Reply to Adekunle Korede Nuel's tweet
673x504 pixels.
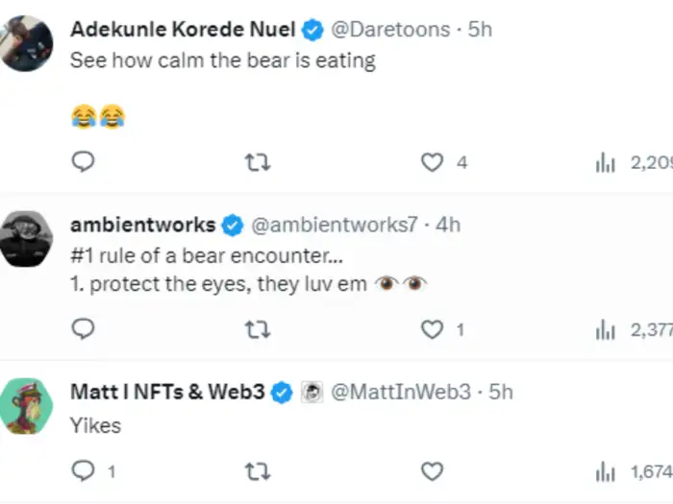click(x=84, y=162)
